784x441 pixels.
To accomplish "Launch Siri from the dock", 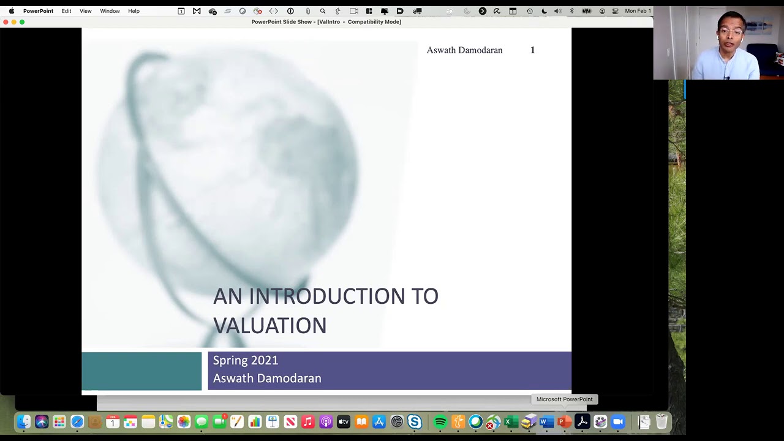I will [x=42, y=422].
